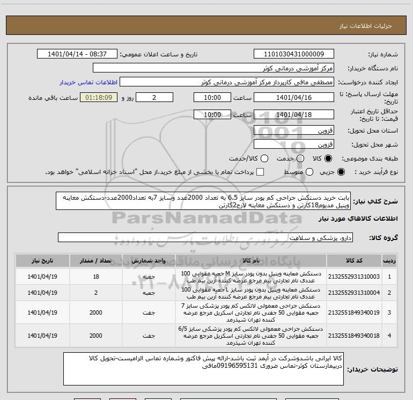Select the کالا/خدمت radio button

click(264, 158)
